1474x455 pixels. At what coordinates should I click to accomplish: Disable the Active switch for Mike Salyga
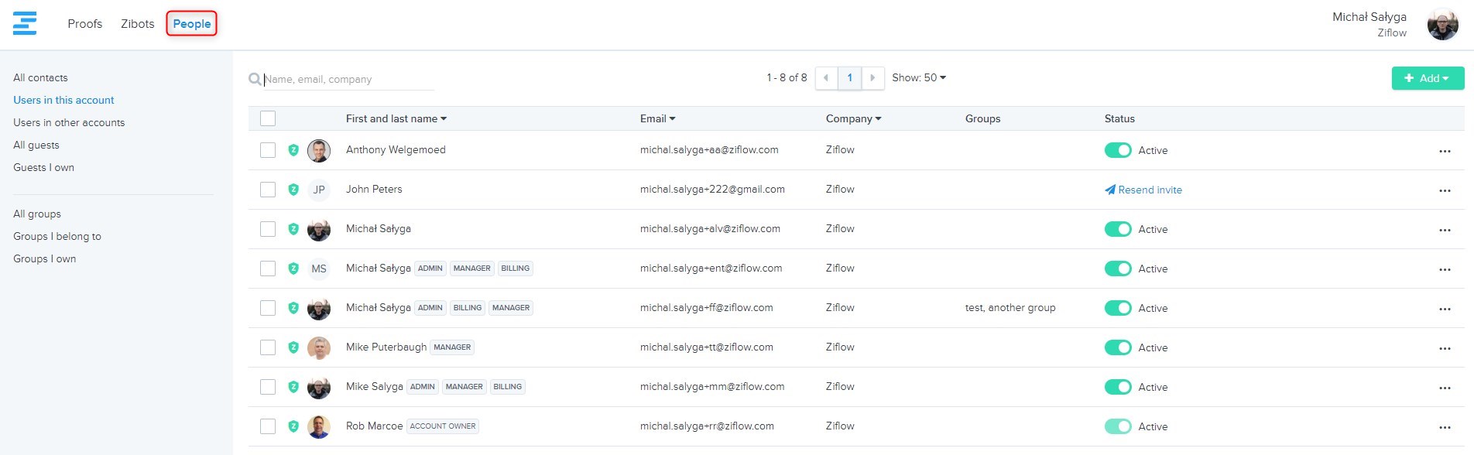(x=1117, y=387)
